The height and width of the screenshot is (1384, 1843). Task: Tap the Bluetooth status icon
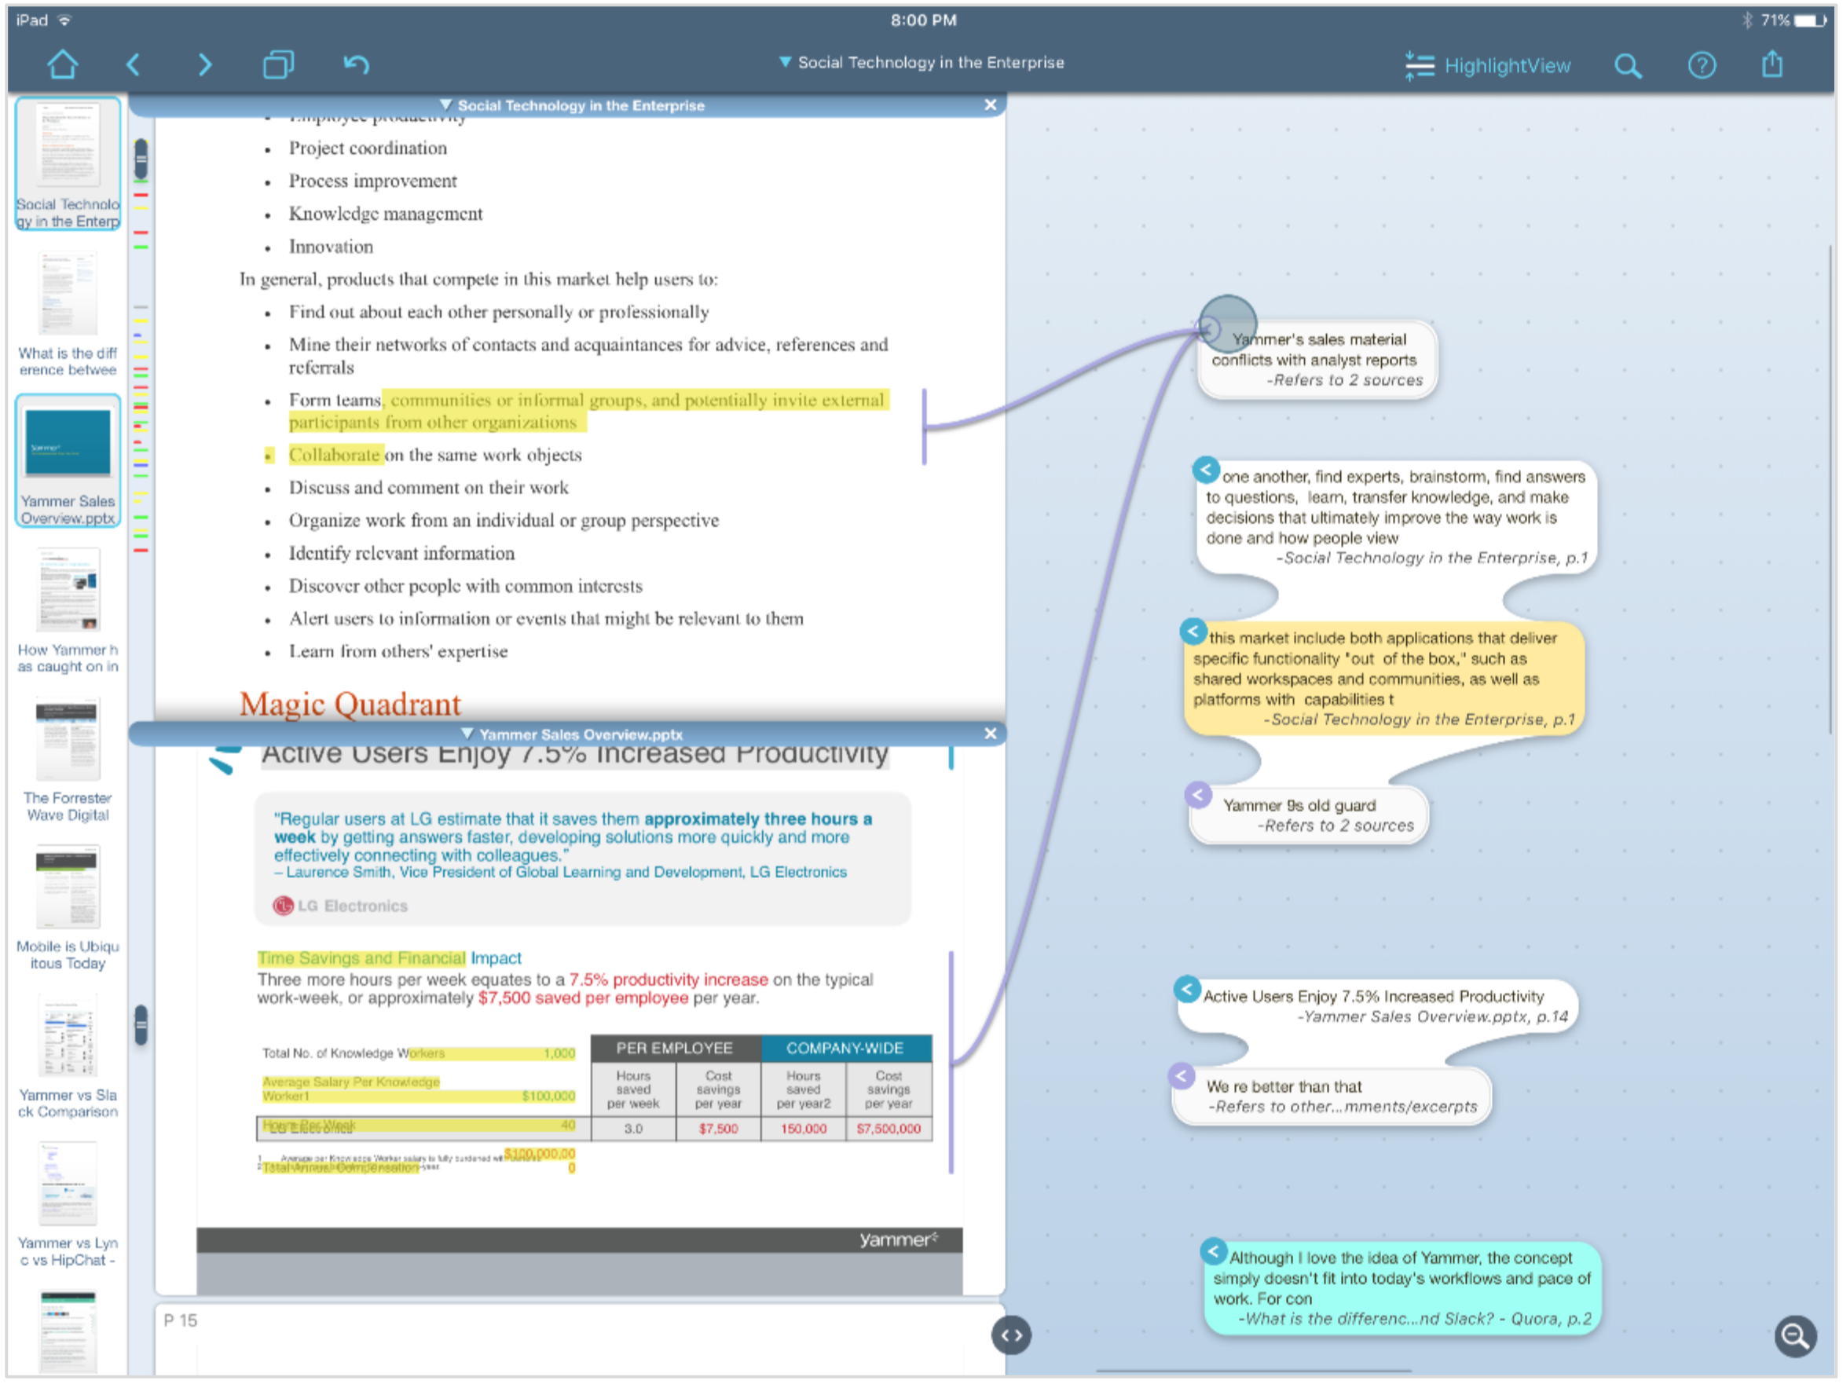click(x=1747, y=20)
